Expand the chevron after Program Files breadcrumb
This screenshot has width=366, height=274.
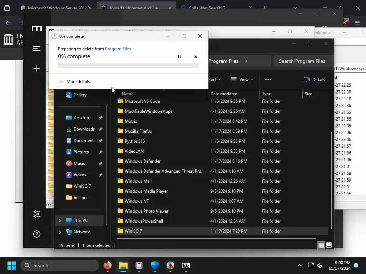pos(246,61)
